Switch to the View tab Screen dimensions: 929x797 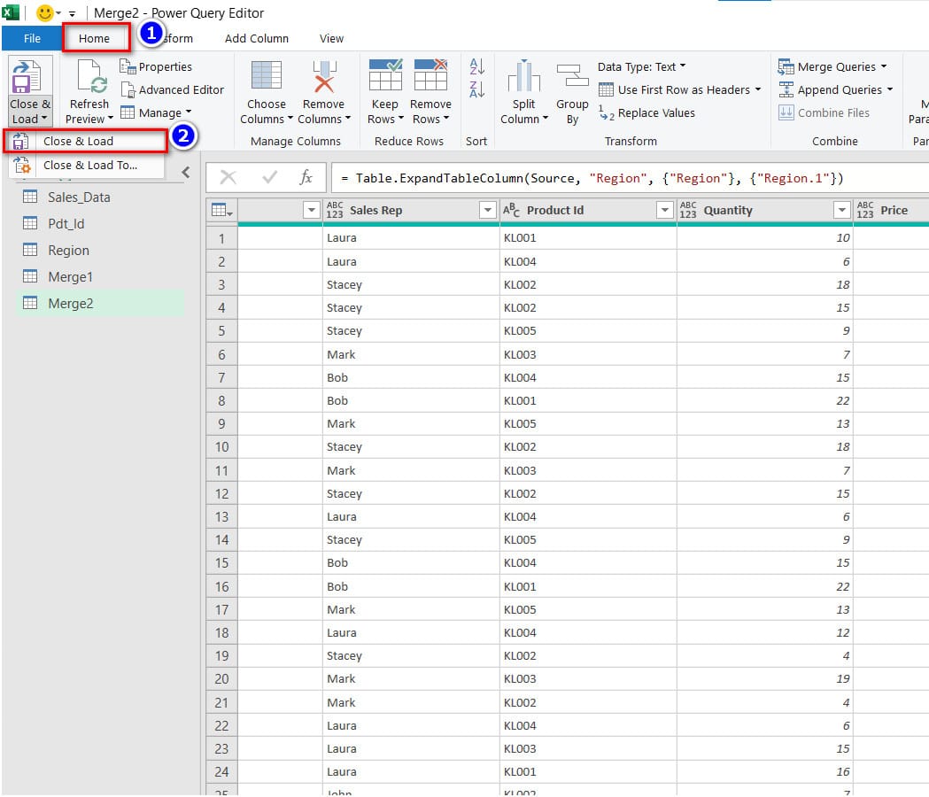coord(330,38)
